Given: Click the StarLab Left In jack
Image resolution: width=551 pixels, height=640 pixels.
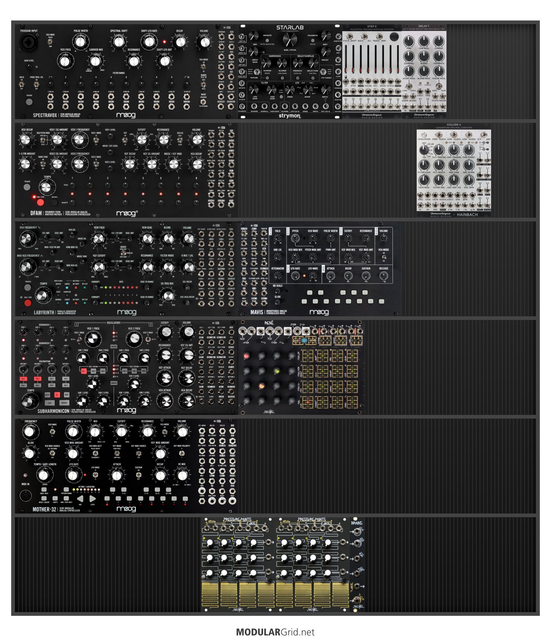Looking at the screenshot, I should 242,36.
